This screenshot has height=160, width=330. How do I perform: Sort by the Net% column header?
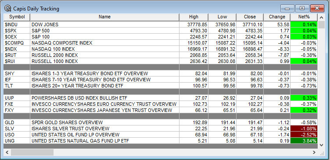click(304, 17)
